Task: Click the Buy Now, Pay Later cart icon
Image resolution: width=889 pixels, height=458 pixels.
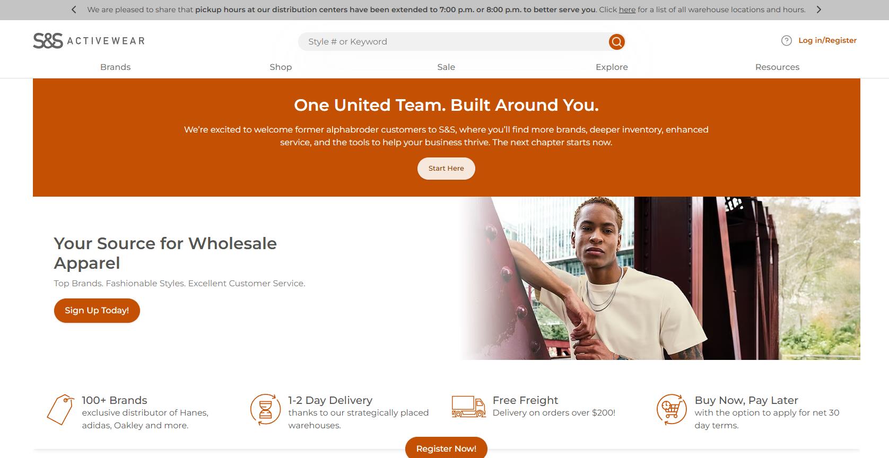Action: (x=672, y=409)
